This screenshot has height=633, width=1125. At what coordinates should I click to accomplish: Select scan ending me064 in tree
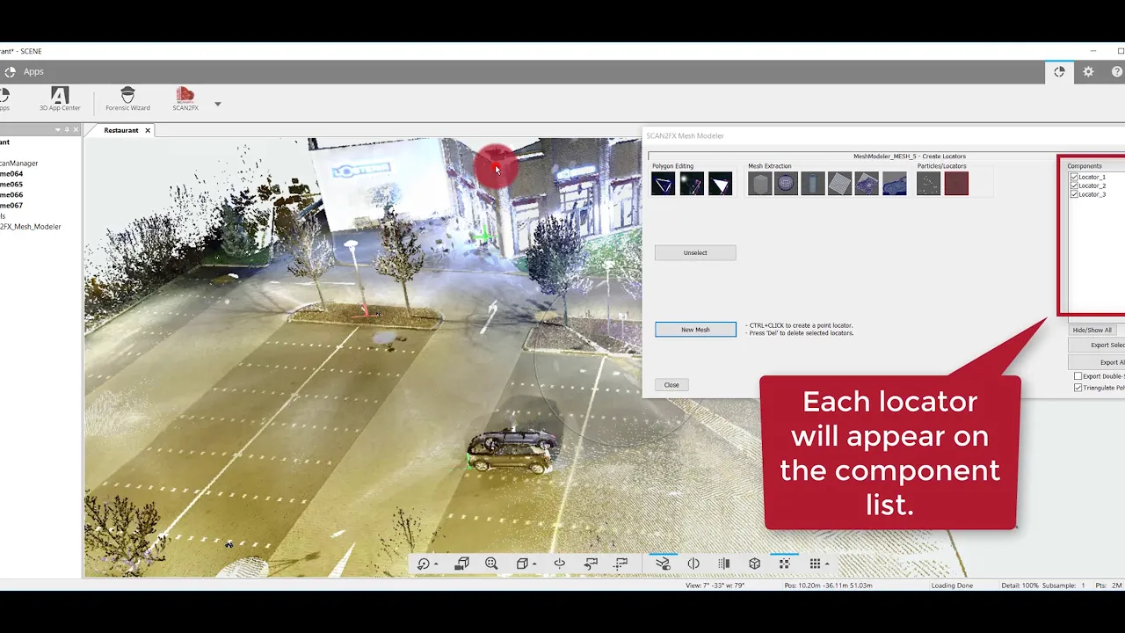11,174
